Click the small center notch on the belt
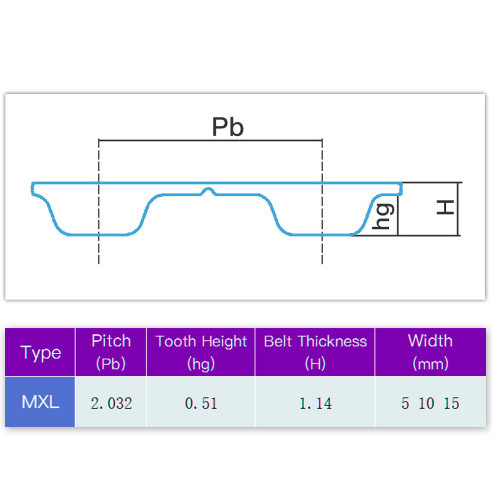 (210, 191)
